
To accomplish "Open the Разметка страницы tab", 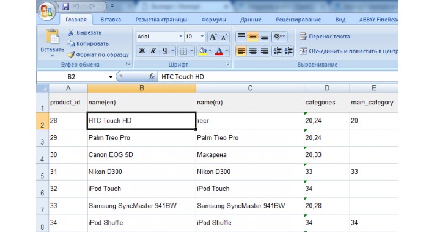I will click(x=161, y=20).
